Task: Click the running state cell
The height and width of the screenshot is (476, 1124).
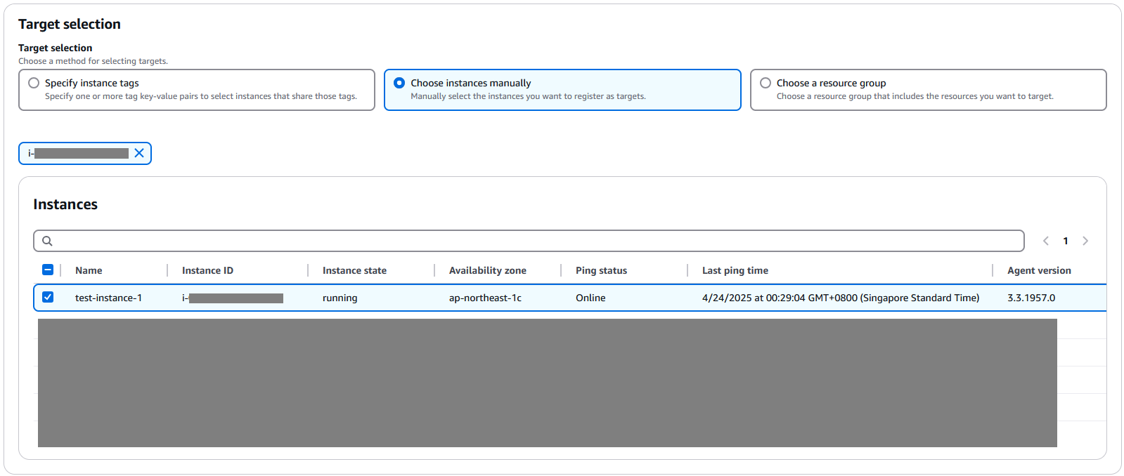Action: pyautogui.click(x=340, y=298)
